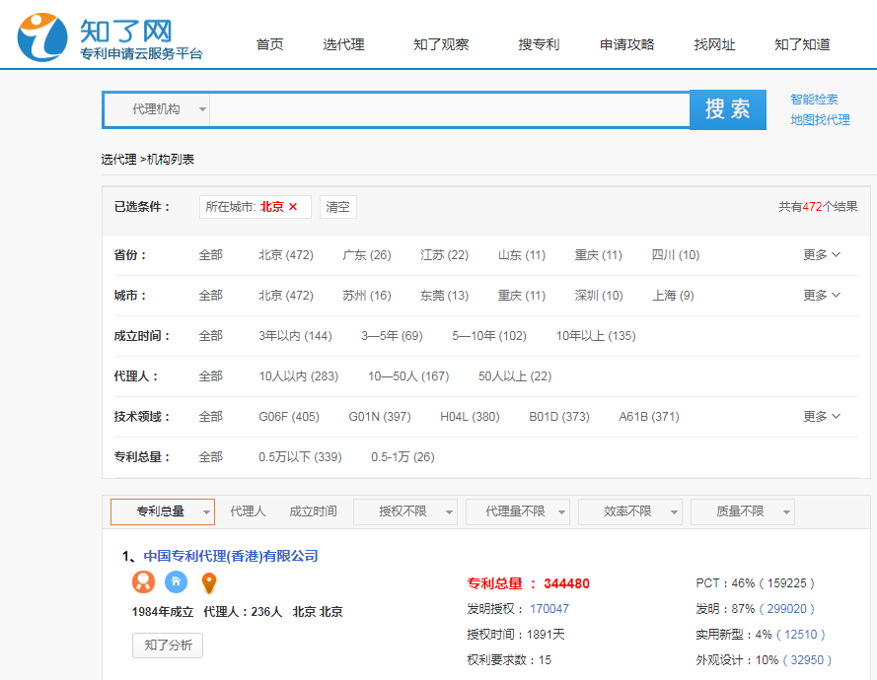Filter 技术领域 by G06F (405)
This screenshot has width=877, height=680.
click(x=289, y=416)
